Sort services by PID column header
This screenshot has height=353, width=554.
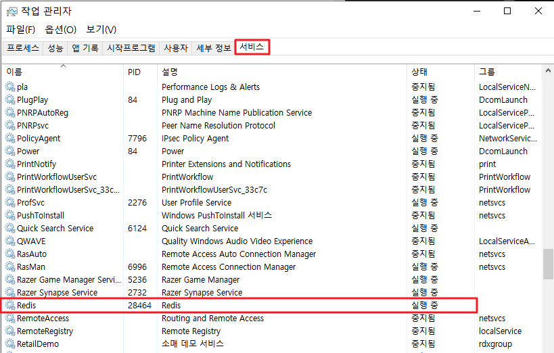click(x=140, y=72)
